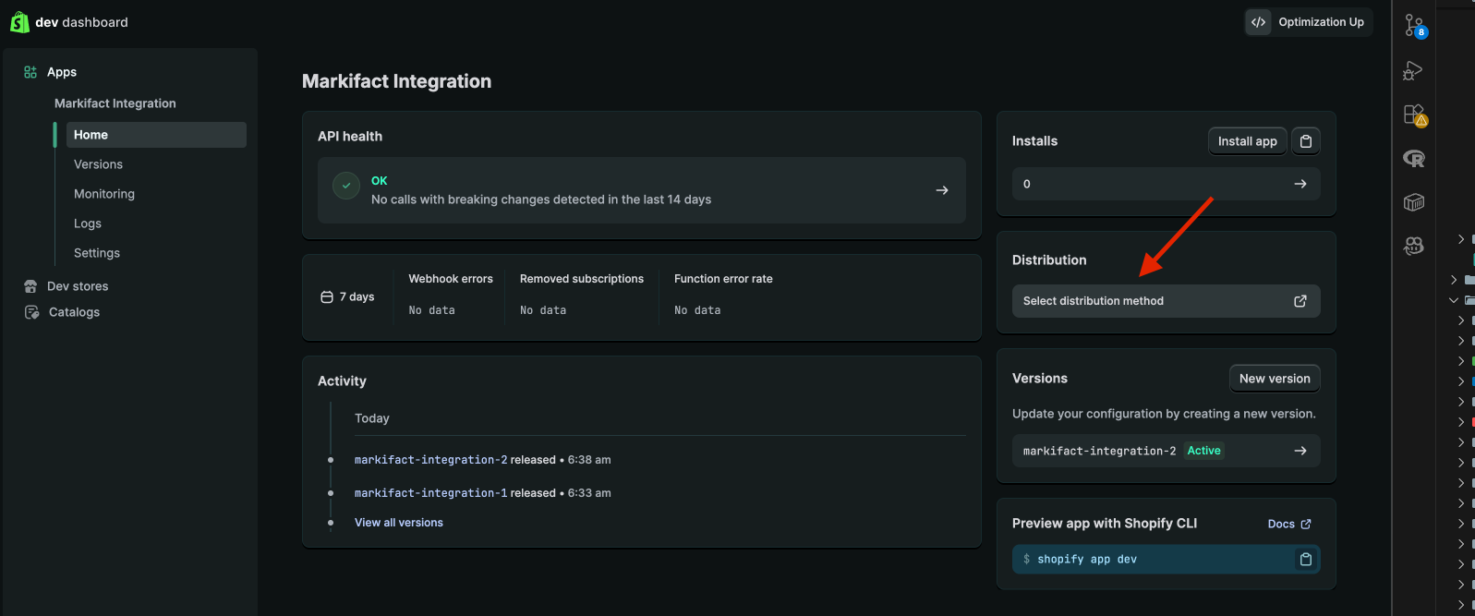Open Source Control panel in activity bar

tap(1413, 26)
